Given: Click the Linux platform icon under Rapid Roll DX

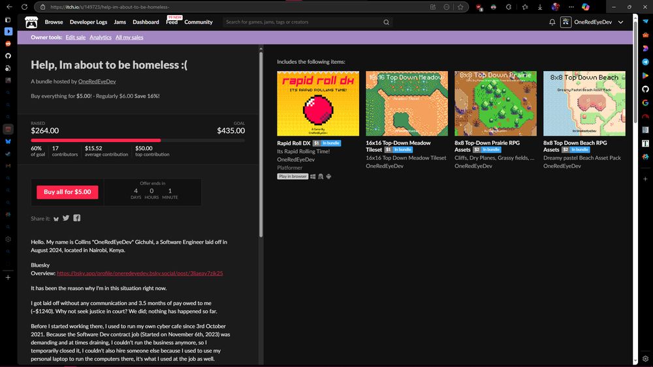Looking at the screenshot, I should click(321, 177).
